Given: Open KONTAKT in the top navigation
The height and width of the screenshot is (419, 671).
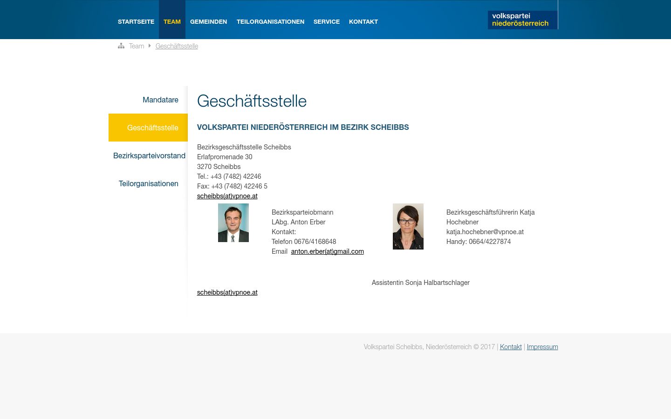Looking at the screenshot, I should [363, 22].
